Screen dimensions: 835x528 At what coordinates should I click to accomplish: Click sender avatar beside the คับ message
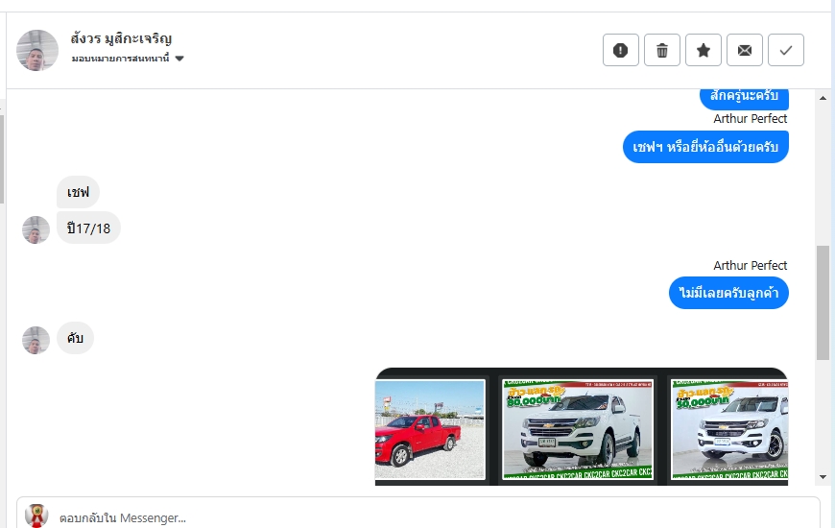click(36, 340)
